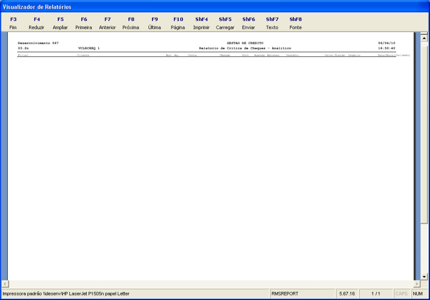Click the CAPS indicator in status bar

pyautogui.click(x=401, y=294)
